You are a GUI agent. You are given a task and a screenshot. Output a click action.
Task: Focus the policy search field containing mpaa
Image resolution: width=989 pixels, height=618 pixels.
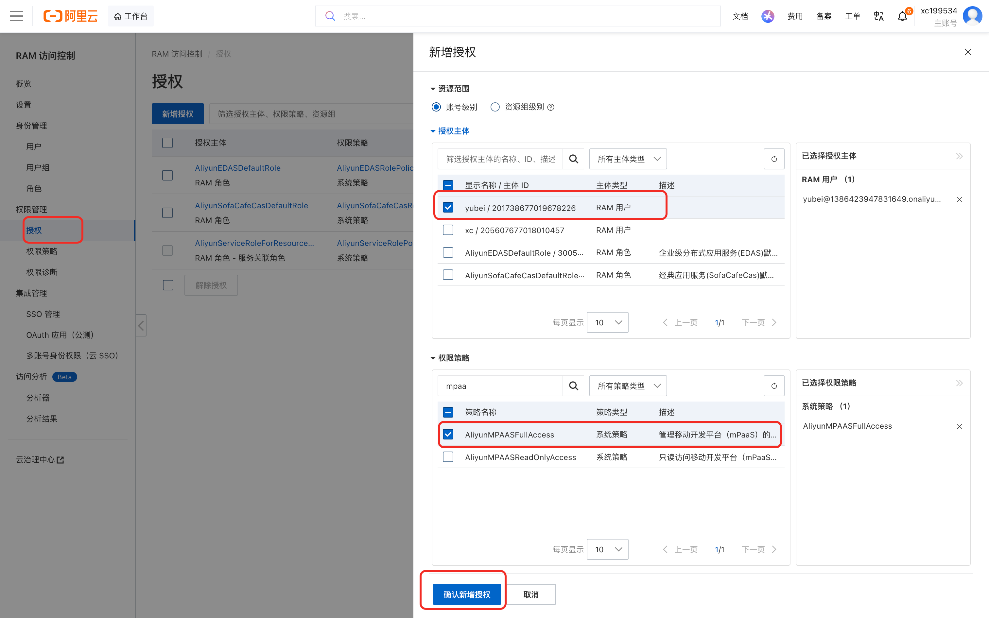pos(500,386)
